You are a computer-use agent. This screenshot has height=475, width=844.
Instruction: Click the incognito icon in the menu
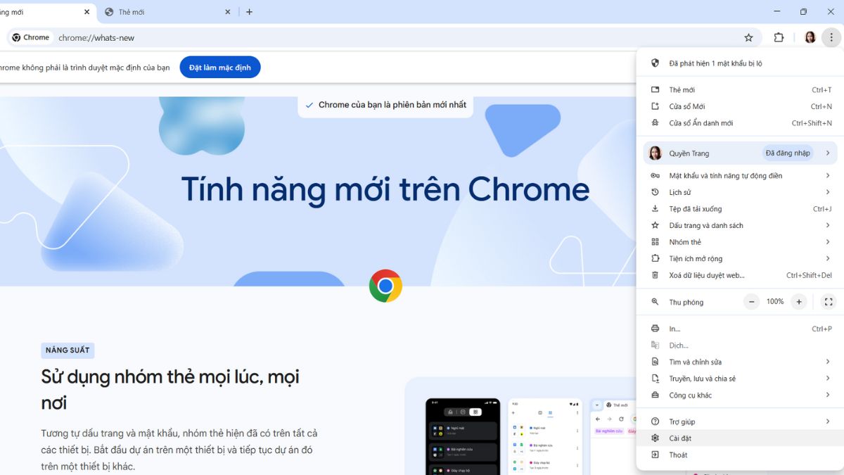click(656, 123)
